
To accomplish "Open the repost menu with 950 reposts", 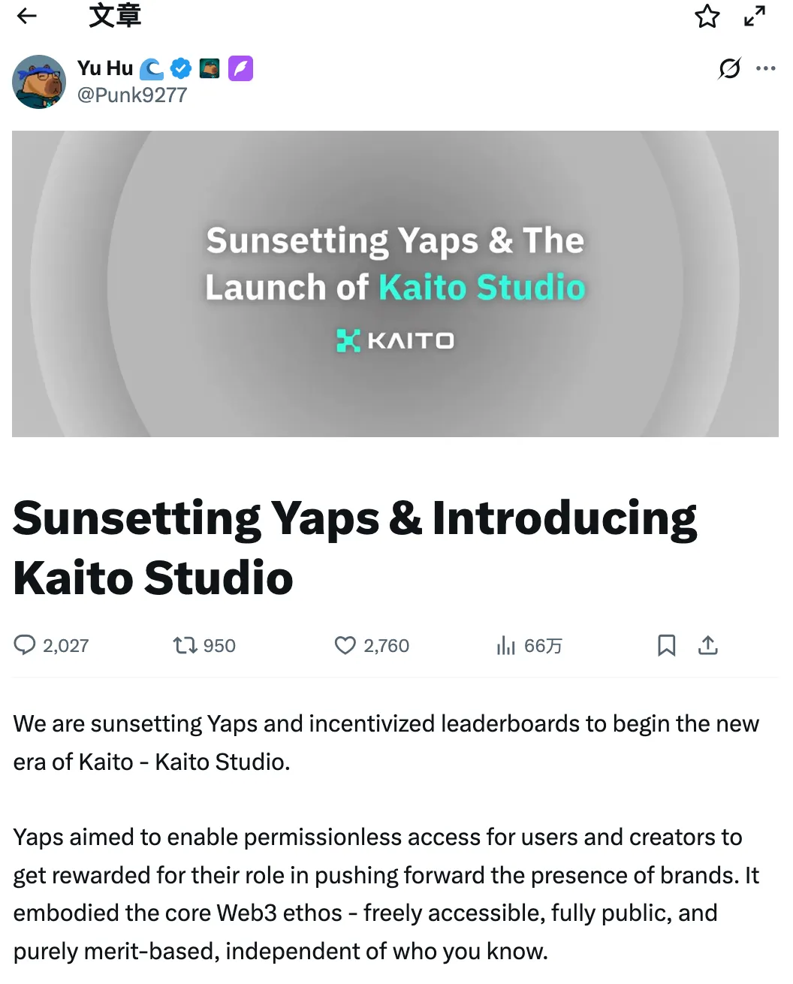I will [185, 645].
